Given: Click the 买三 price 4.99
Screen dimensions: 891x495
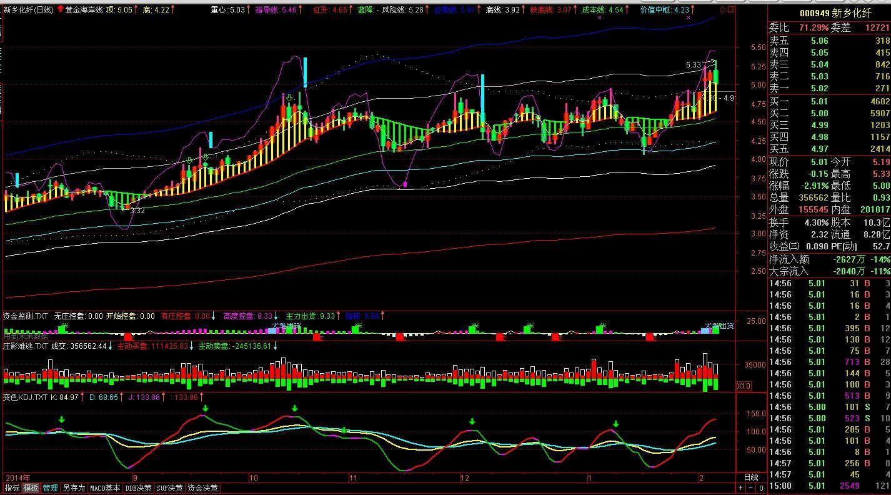Looking at the screenshot, I should click(x=819, y=125).
